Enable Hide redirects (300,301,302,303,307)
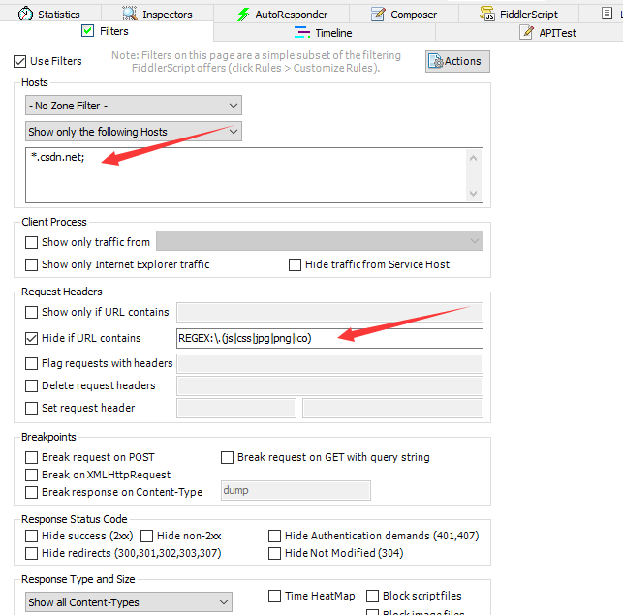 coord(31,553)
